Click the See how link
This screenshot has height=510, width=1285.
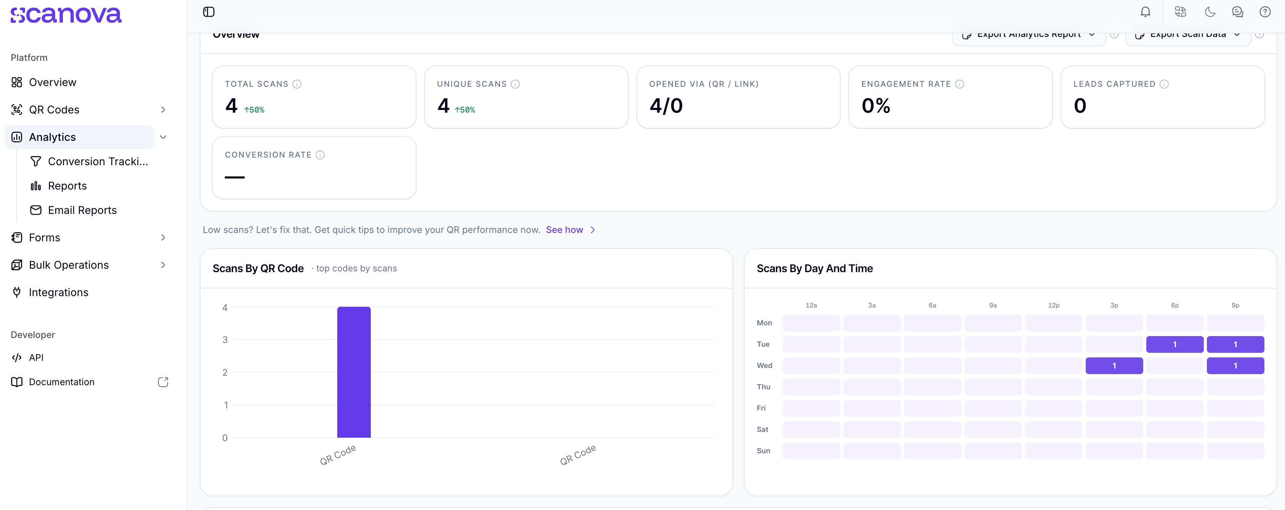570,229
